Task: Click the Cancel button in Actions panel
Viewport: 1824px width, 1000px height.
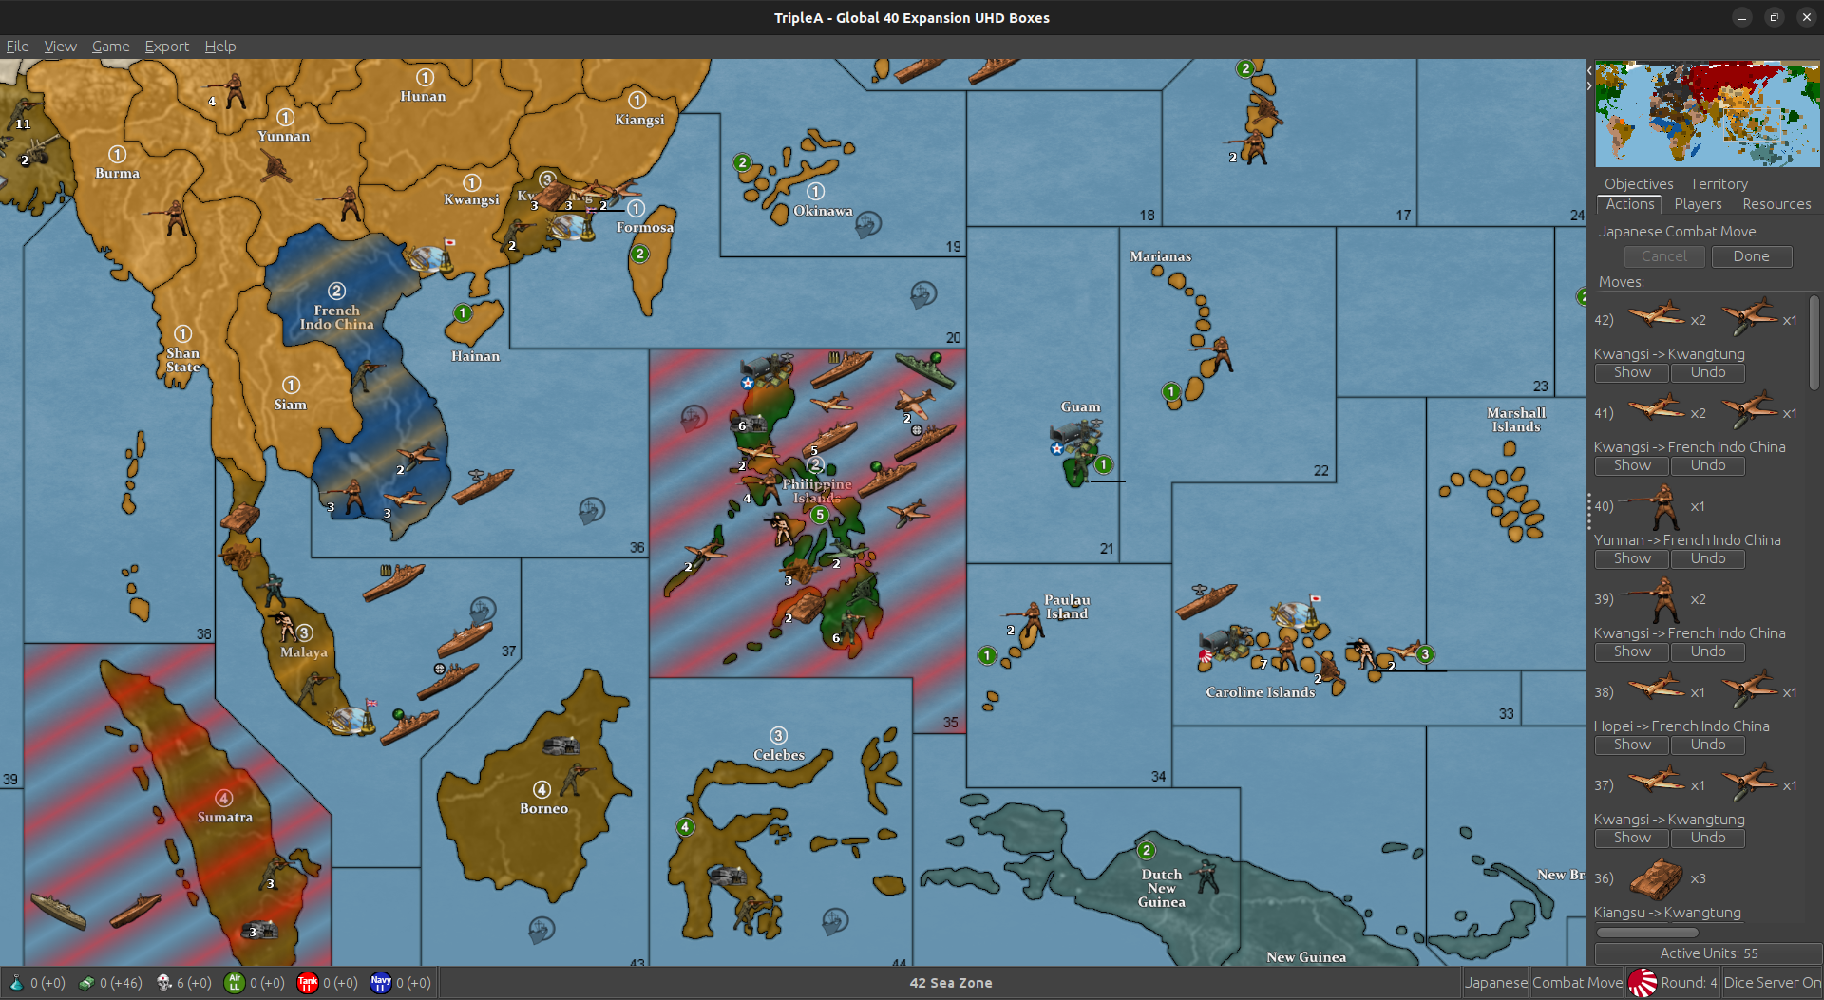Action: coord(1664,256)
